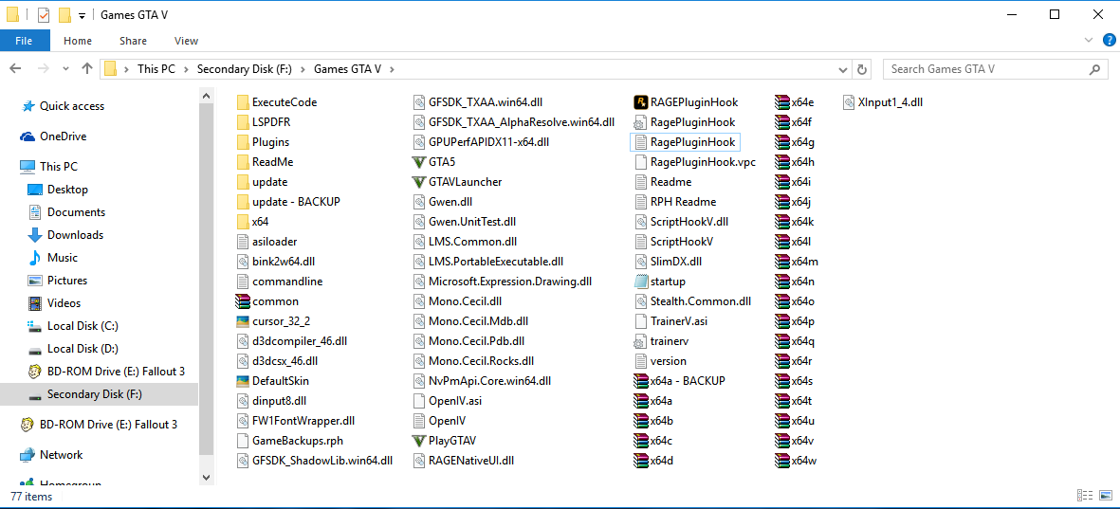
Task: Select the trainerv settings file icon
Action: coord(640,341)
